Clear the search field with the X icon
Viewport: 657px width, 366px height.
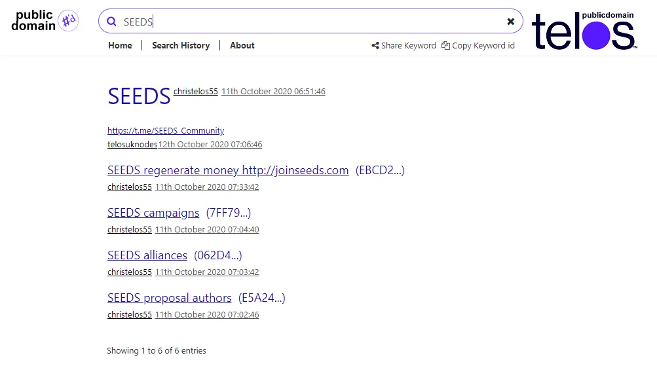pos(510,22)
